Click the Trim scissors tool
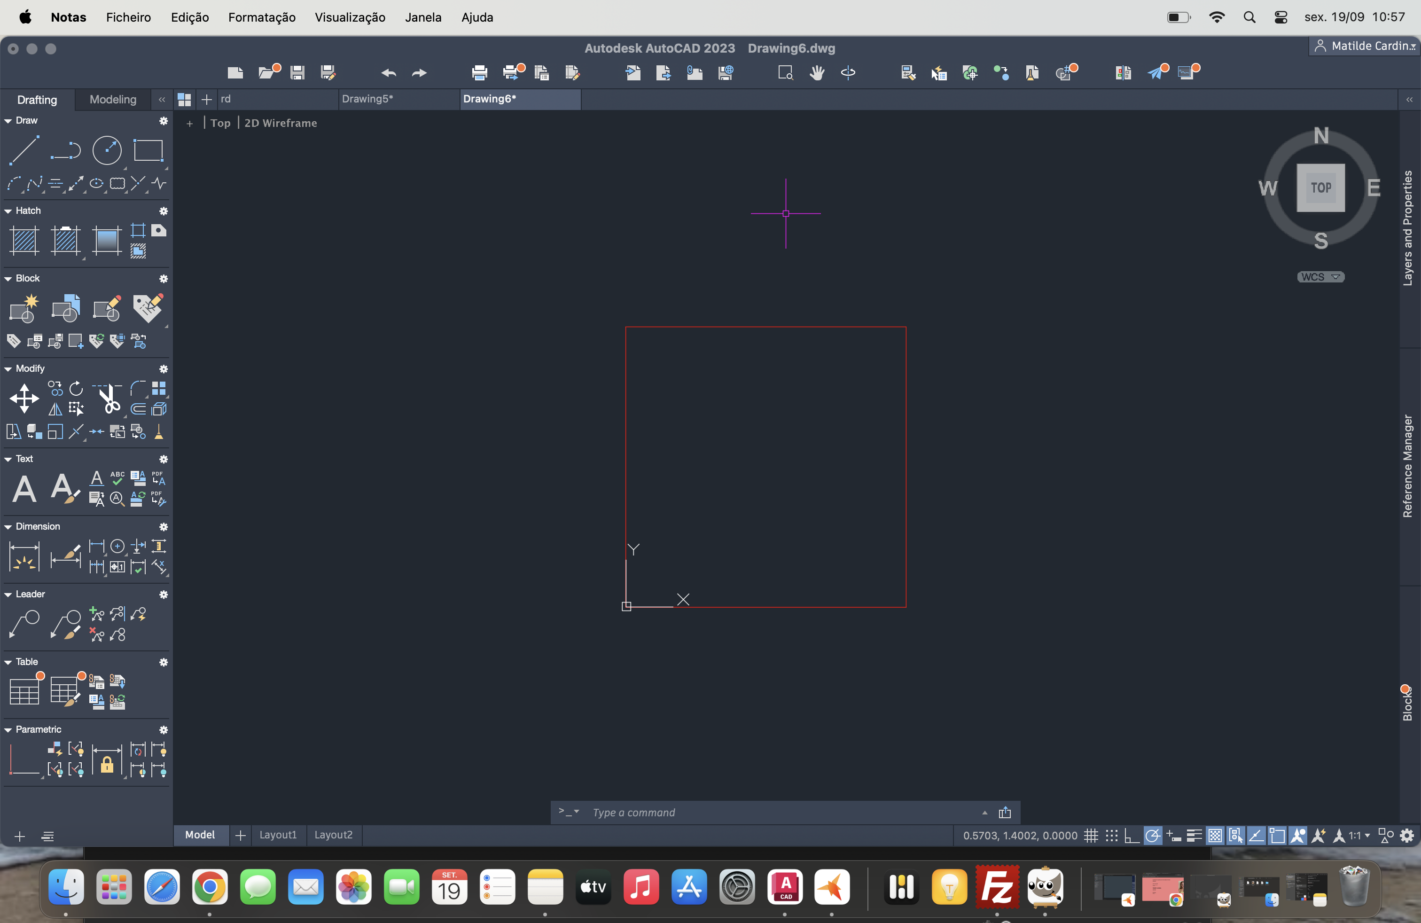 pos(109,399)
